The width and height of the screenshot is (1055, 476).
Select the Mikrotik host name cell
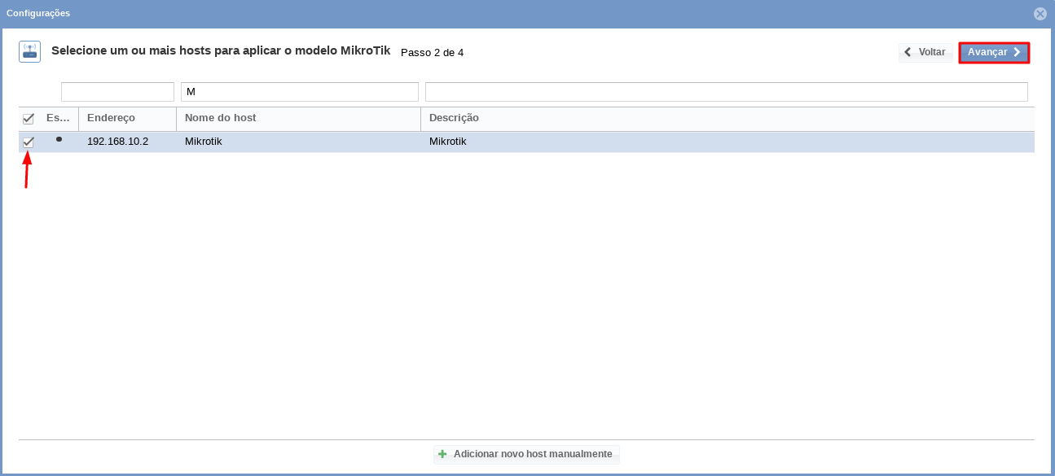pos(204,142)
